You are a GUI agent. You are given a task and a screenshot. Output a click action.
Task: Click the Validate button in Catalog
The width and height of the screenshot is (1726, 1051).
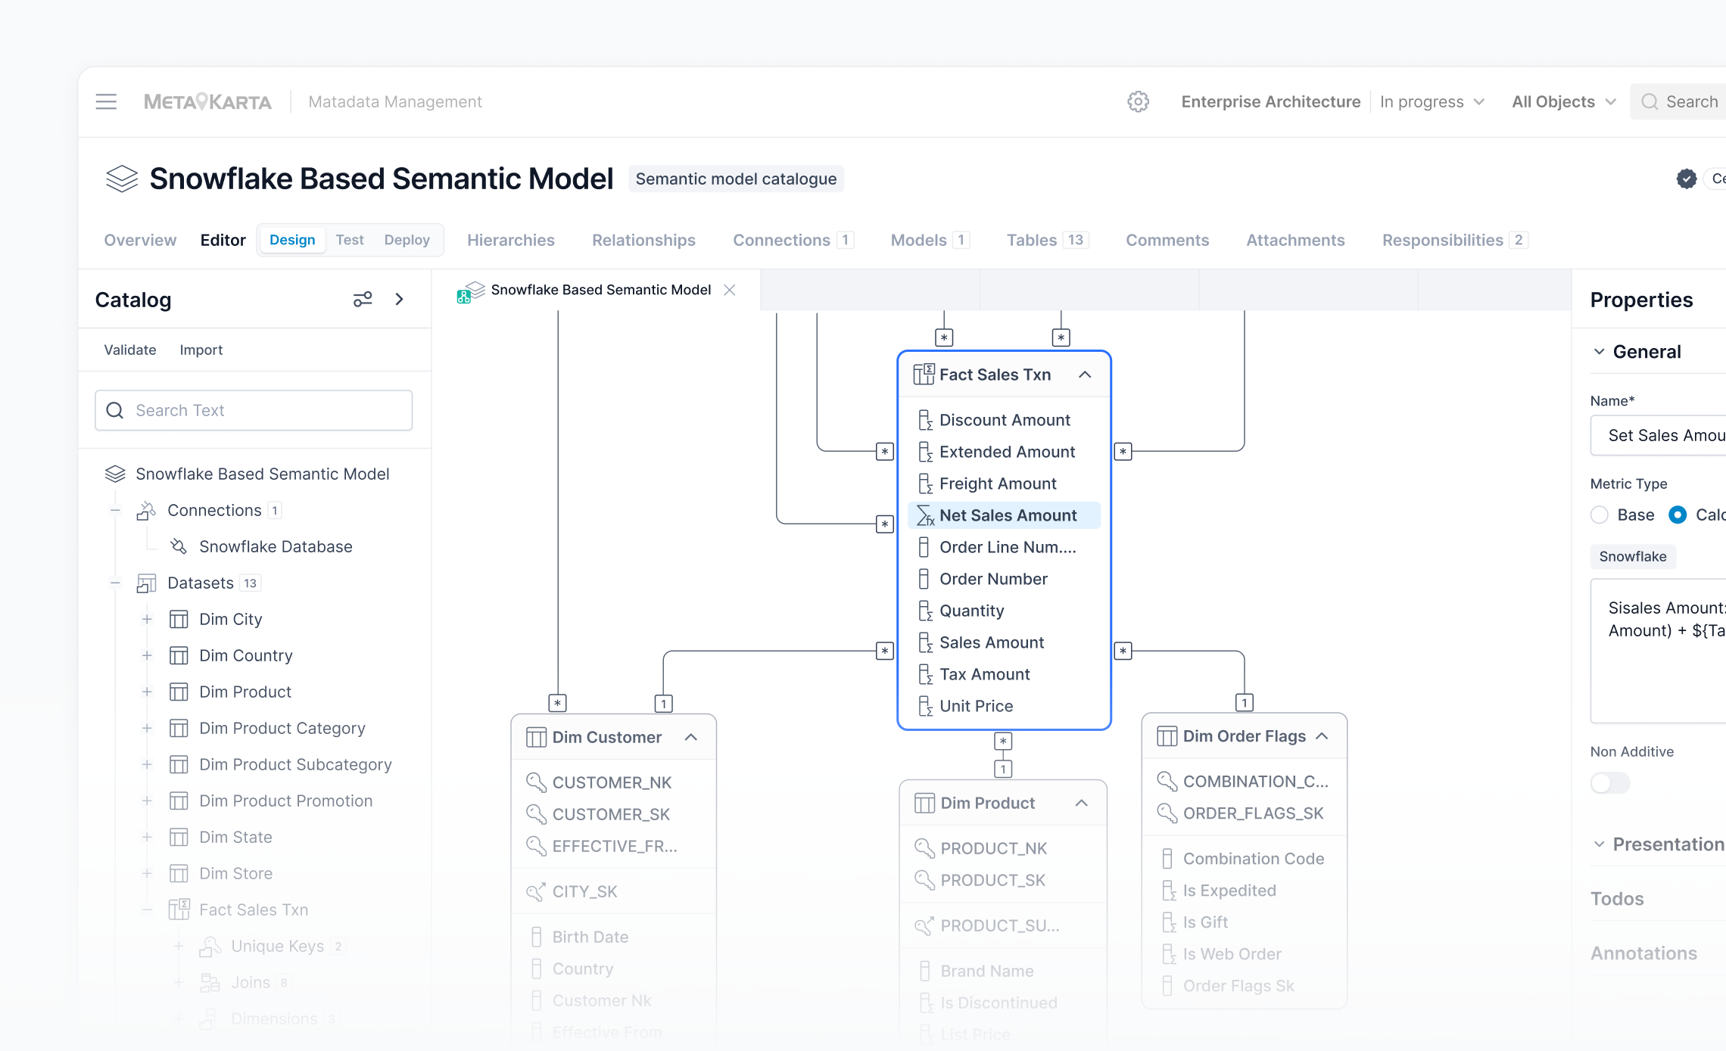click(130, 350)
